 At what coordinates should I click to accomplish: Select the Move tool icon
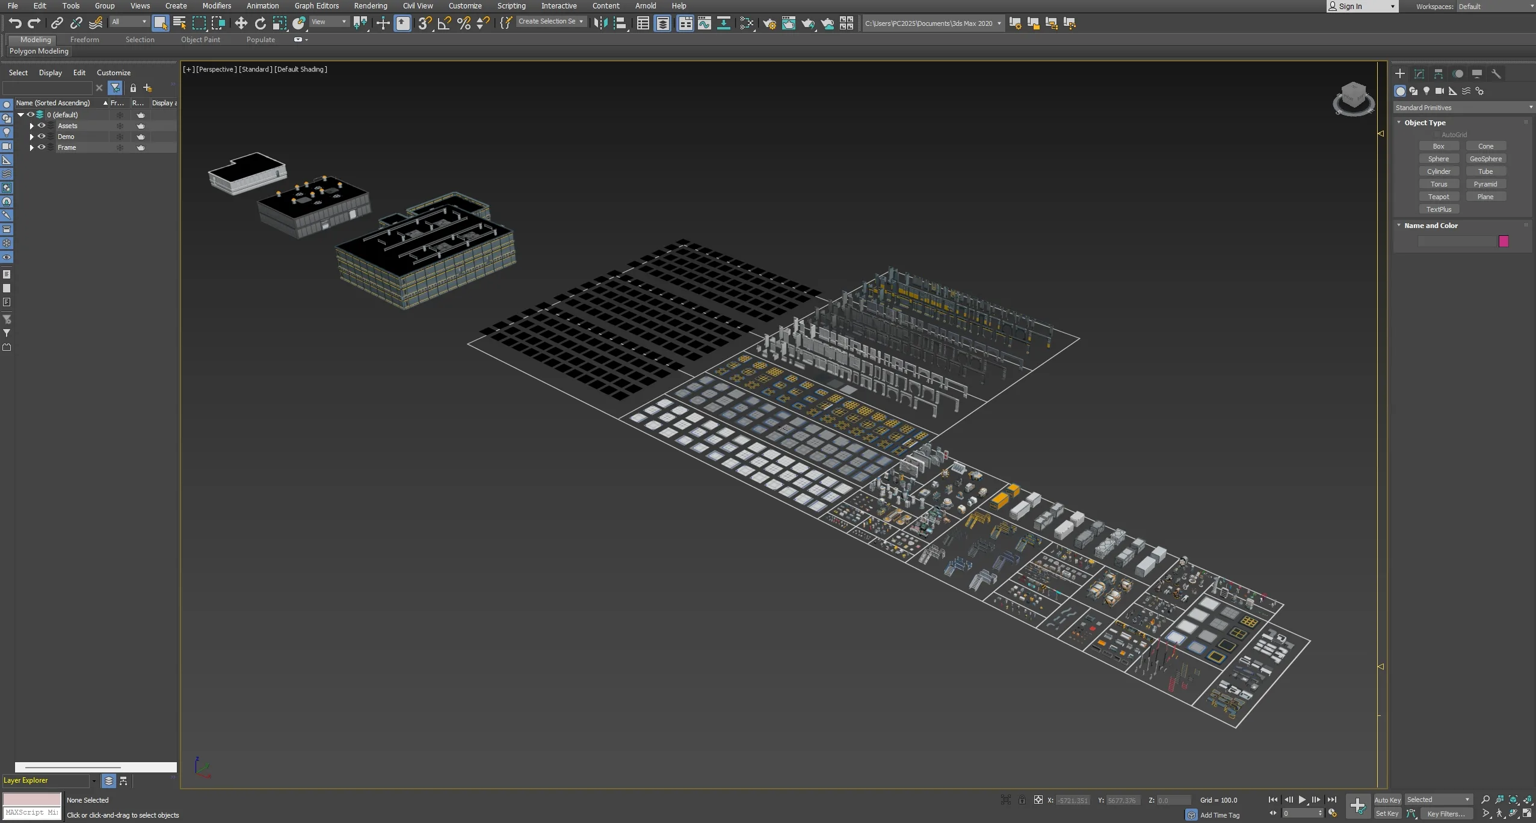point(241,23)
